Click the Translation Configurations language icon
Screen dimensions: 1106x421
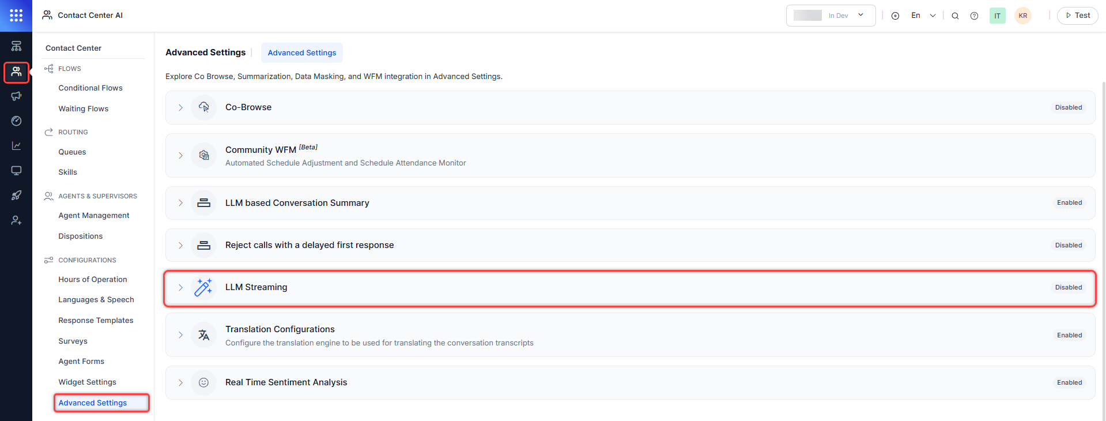click(x=203, y=335)
